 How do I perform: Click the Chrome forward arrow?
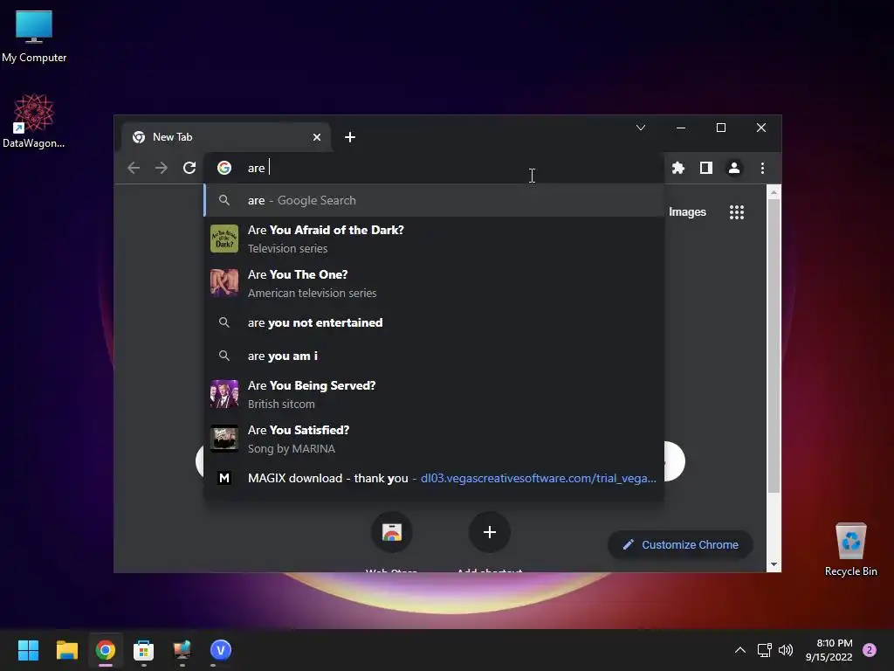tap(162, 168)
